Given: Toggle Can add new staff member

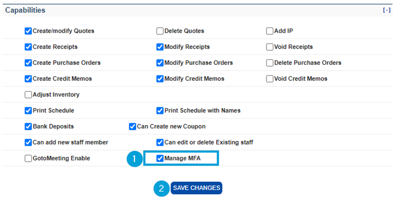Looking at the screenshot, I should pos(28,142).
